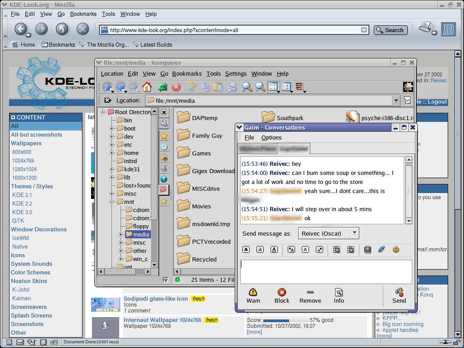Click the Send button in Gaim
This screenshot has width=464, height=348.
click(399, 295)
